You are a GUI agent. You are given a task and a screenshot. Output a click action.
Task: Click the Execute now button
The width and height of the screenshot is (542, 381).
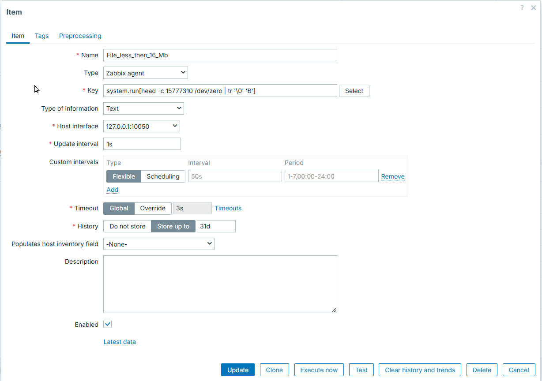coord(319,370)
